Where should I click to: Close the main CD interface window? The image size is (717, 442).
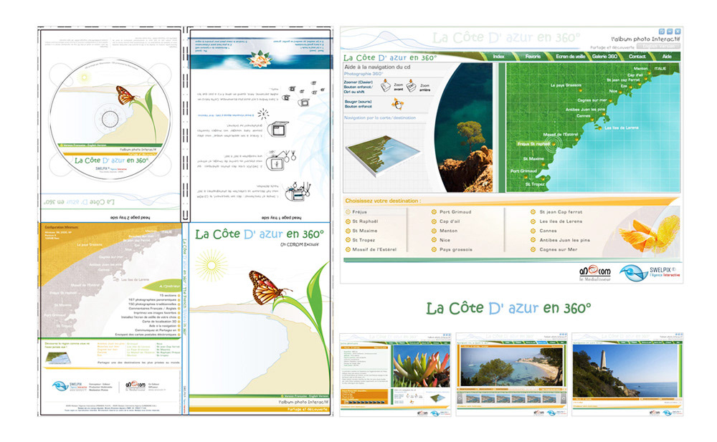coord(678,32)
